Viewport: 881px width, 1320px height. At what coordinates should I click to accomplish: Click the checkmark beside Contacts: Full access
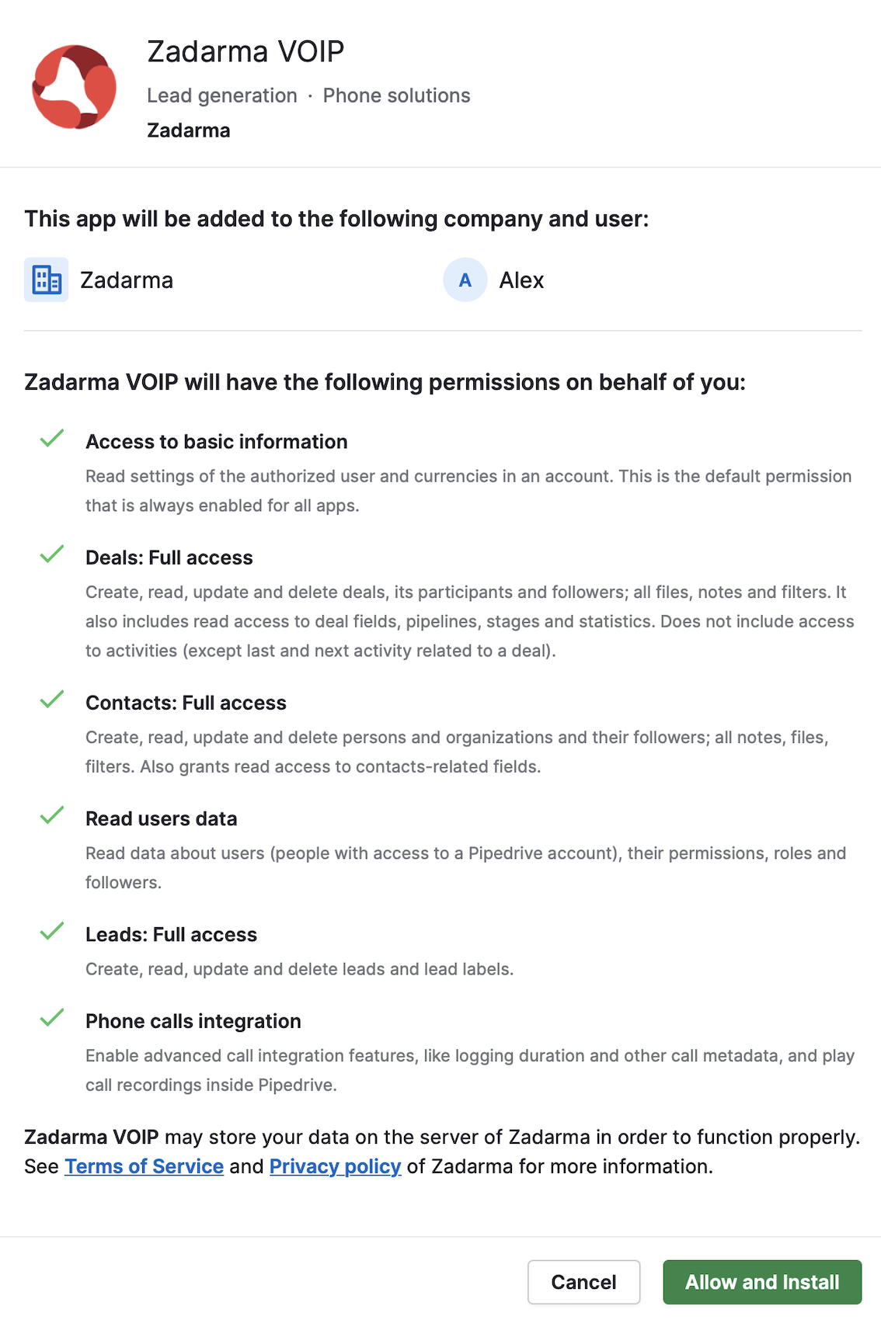pos(52,700)
